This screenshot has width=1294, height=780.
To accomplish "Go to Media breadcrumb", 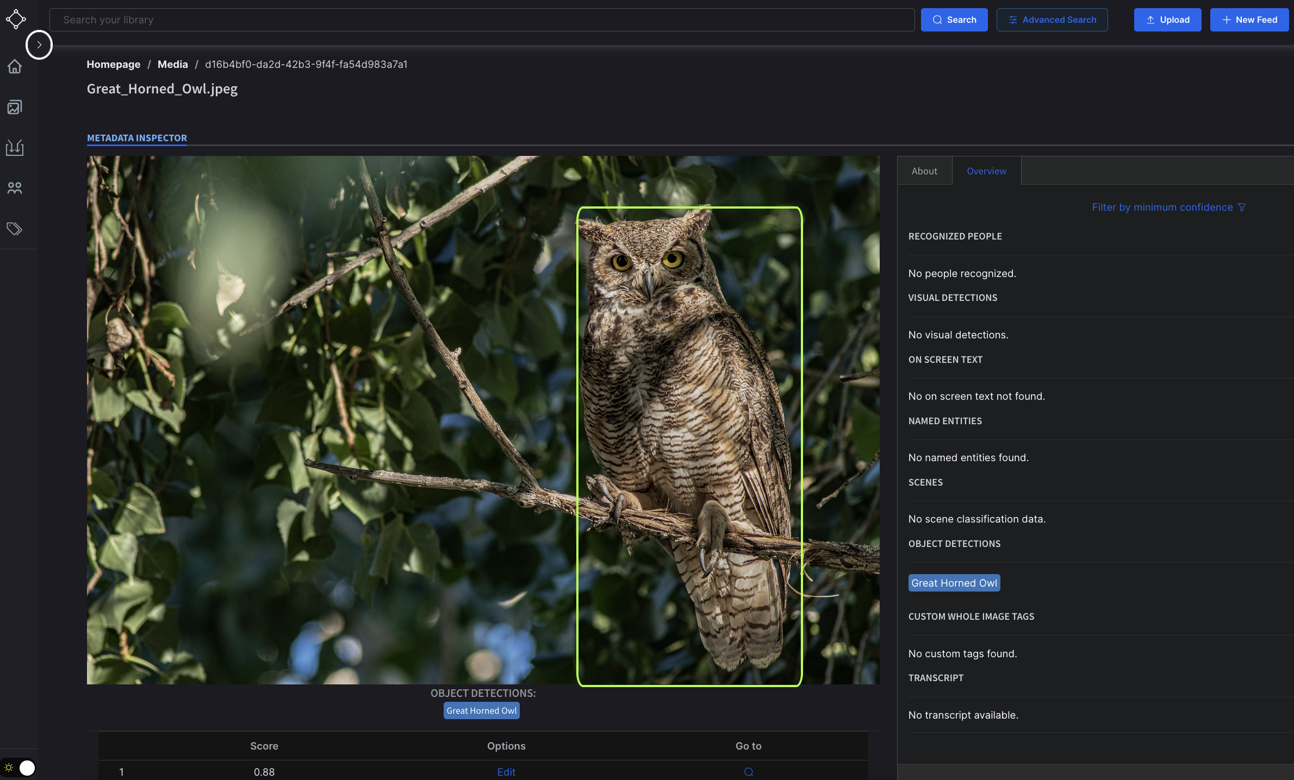I will pos(173,64).
